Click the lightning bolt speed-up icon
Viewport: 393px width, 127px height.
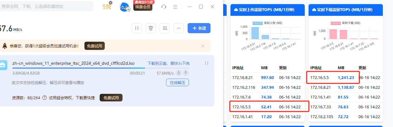point(186,73)
